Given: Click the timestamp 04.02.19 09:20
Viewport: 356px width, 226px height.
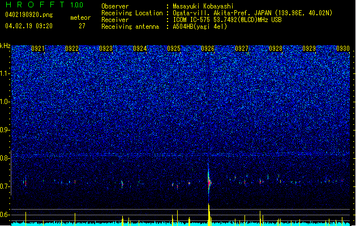Looking at the screenshot, I should tap(29, 26).
